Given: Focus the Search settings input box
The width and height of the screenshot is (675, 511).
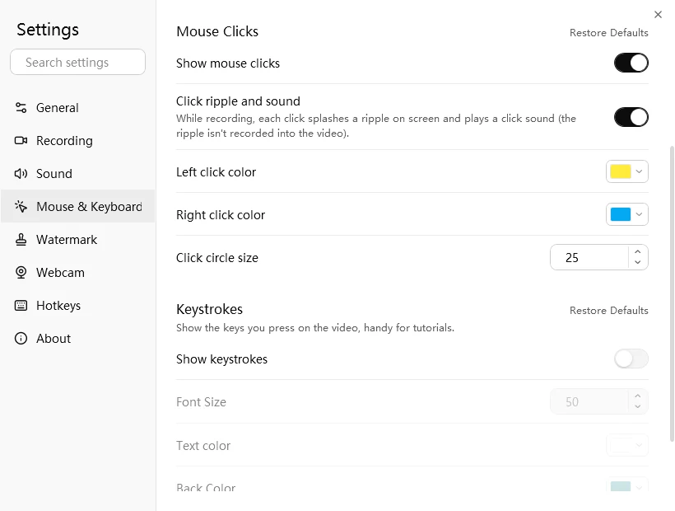Looking at the screenshot, I should (x=78, y=62).
